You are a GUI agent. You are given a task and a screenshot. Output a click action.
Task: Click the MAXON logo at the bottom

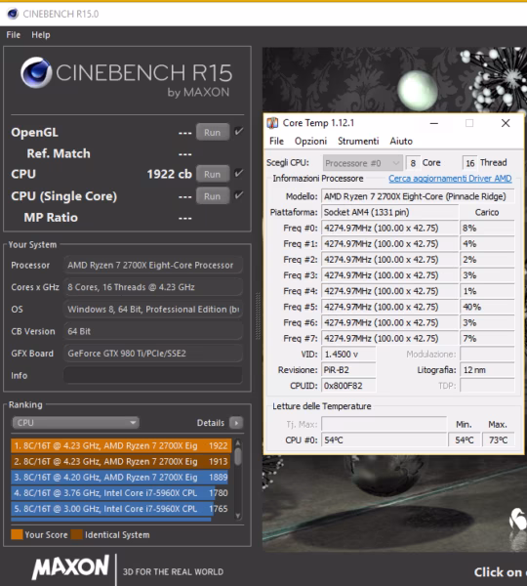click(x=70, y=566)
